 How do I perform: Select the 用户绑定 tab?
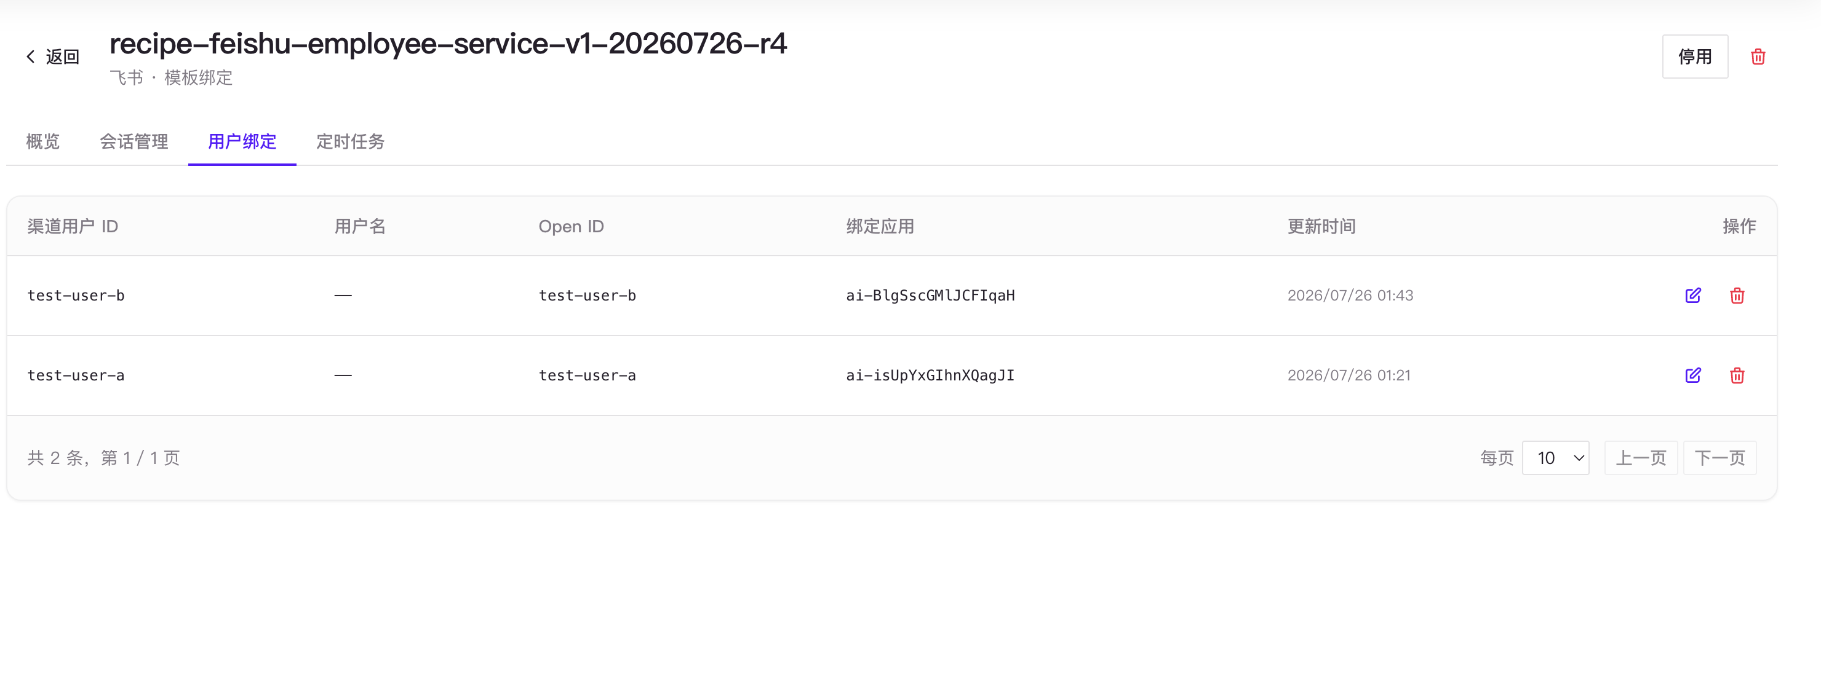(242, 141)
